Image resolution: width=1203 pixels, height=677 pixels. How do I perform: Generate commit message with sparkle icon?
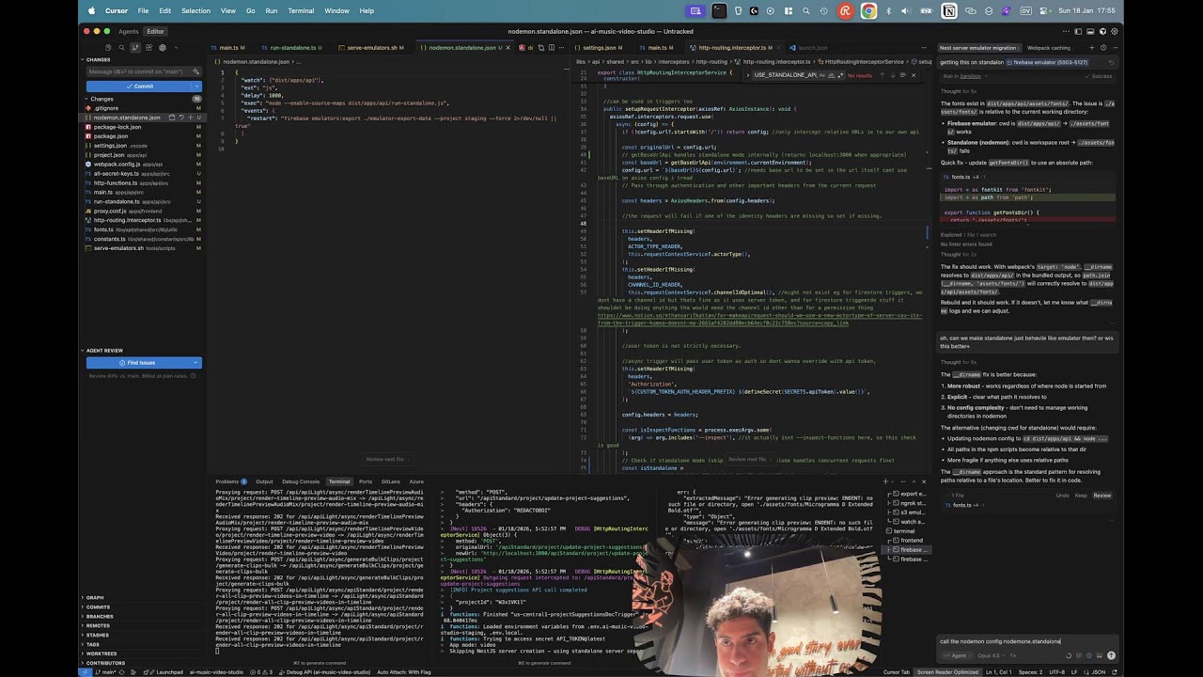pos(195,71)
